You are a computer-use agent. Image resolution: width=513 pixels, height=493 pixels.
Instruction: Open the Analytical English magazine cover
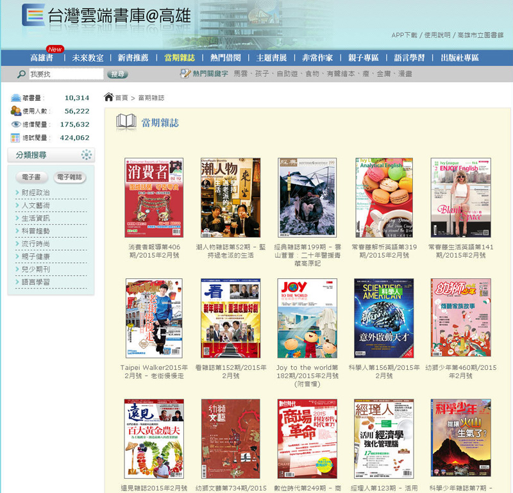coord(384,197)
